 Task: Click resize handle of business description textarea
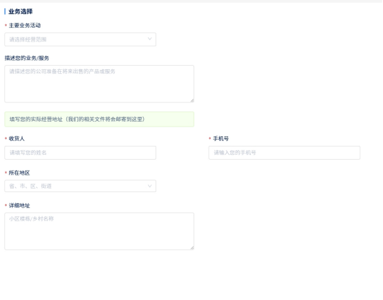pyautogui.click(x=192, y=100)
